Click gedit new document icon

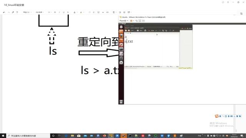(x=126, y=31)
